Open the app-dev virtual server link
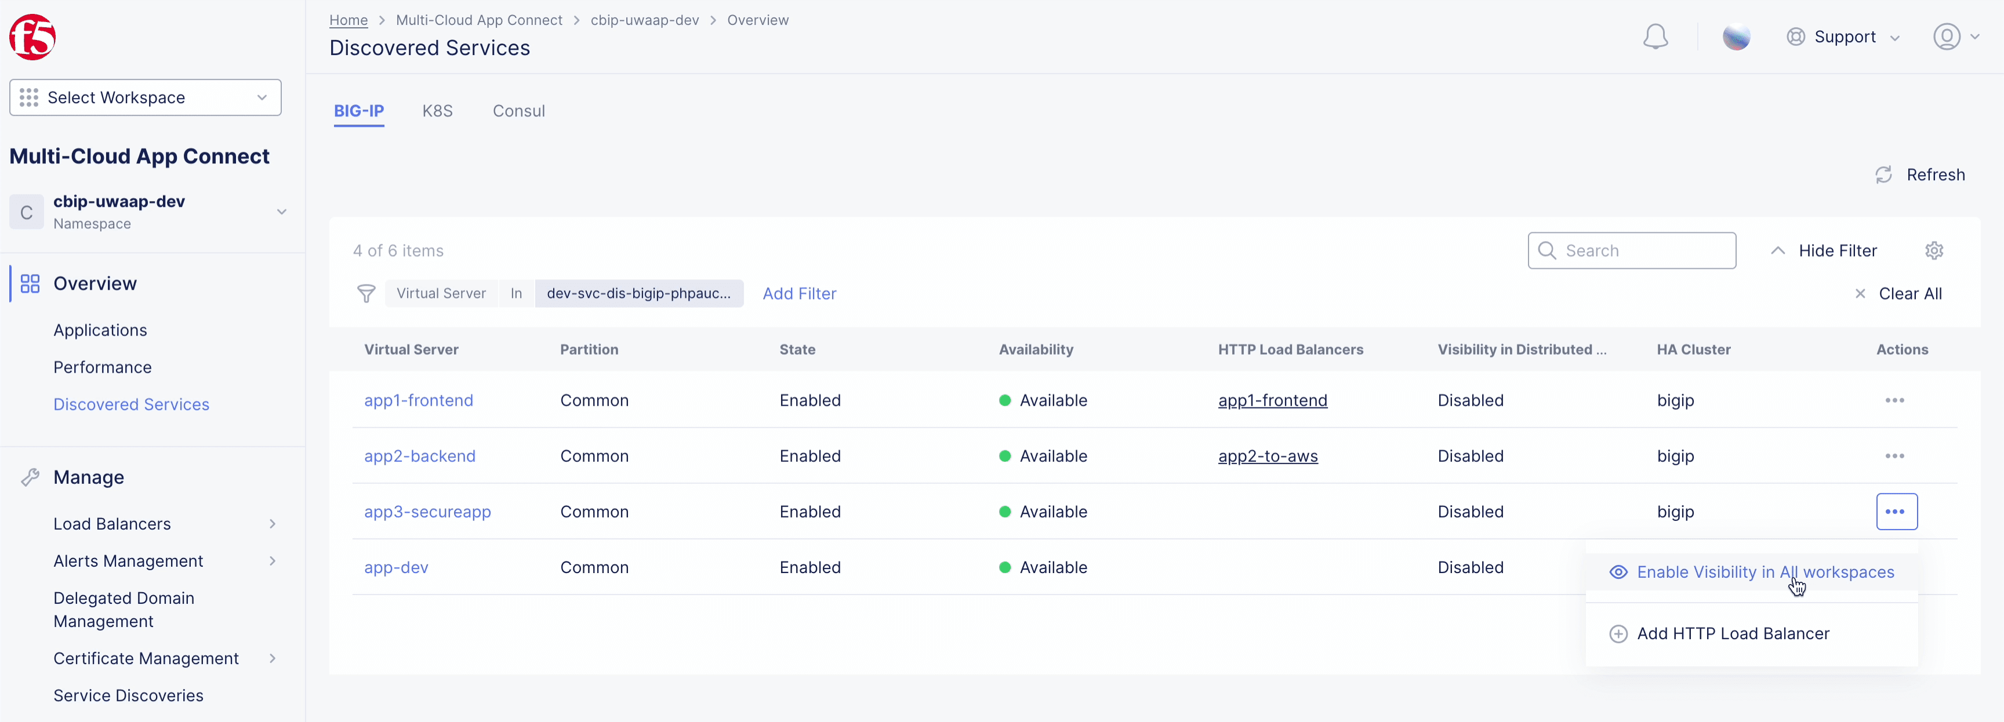Viewport: 2004px width, 722px height. 397,567
